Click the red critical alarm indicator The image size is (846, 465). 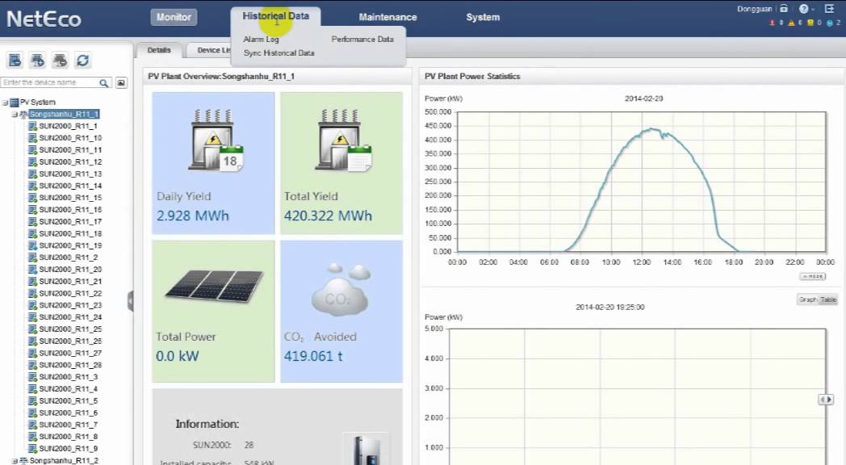click(x=772, y=23)
